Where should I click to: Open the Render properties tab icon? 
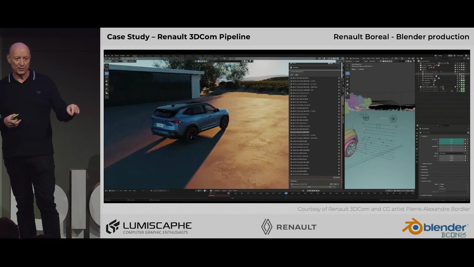coord(417,133)
